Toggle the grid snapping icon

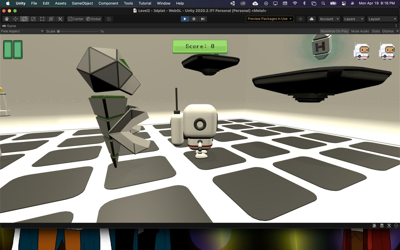(109, 19)
